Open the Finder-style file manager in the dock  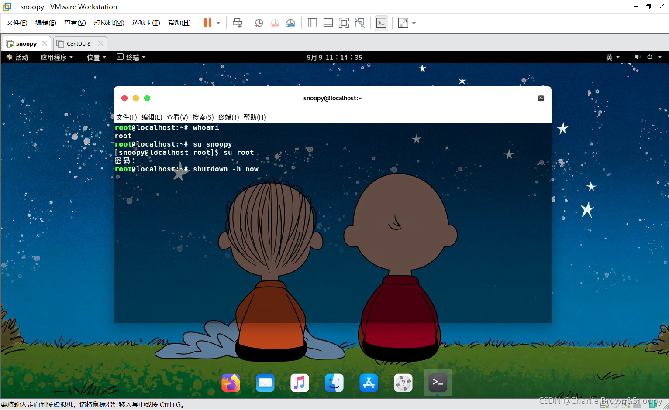(x=334, y=383)
